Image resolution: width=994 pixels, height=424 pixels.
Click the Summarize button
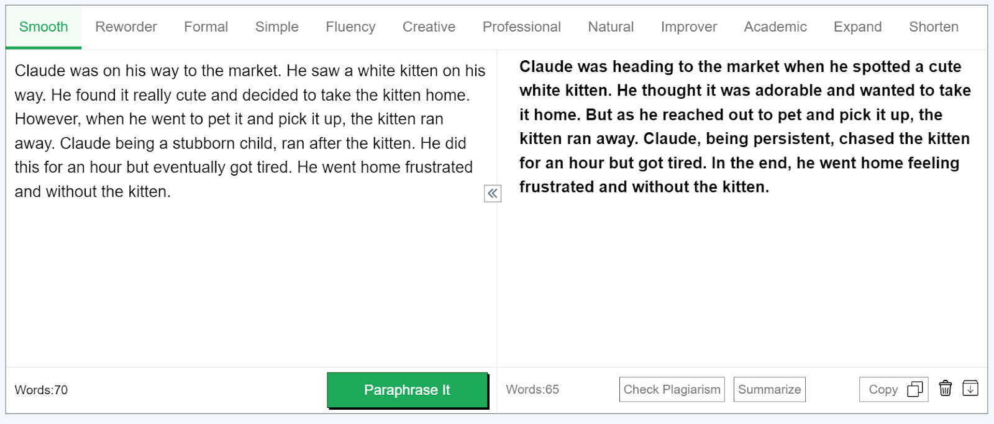point(769,389)
